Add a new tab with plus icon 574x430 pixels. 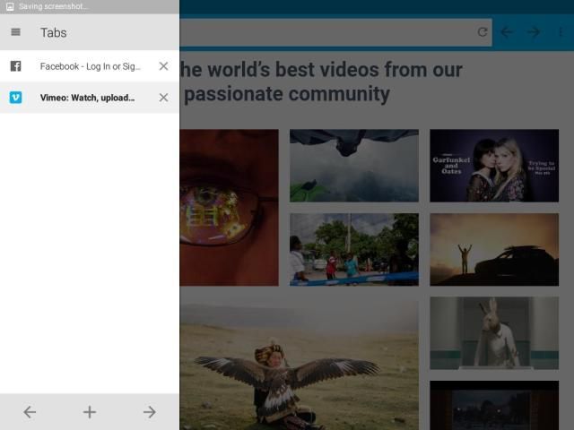click(x=90, y=412)
